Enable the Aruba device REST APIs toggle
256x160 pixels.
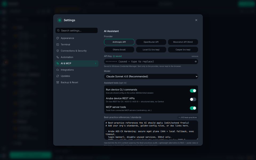point(193,99)
